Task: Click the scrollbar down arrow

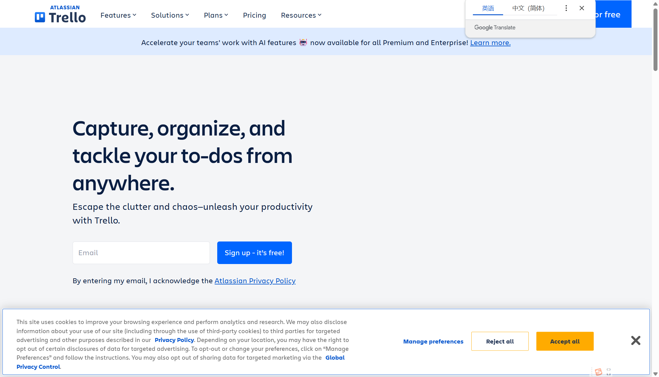Action: click(655, 374)
